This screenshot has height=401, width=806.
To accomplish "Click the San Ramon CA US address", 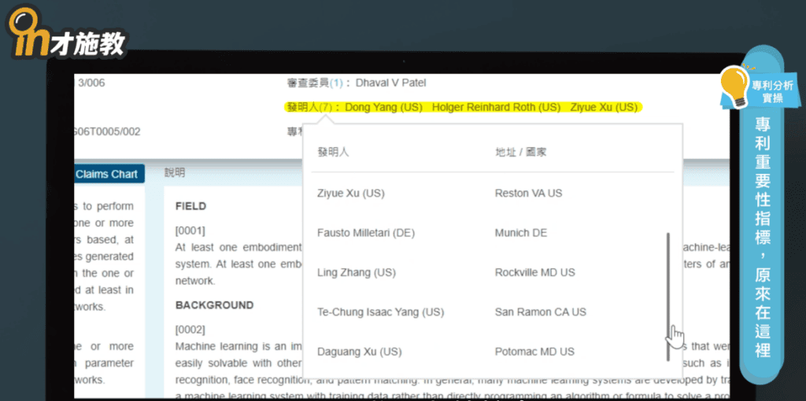I will [x=540, y=312].
